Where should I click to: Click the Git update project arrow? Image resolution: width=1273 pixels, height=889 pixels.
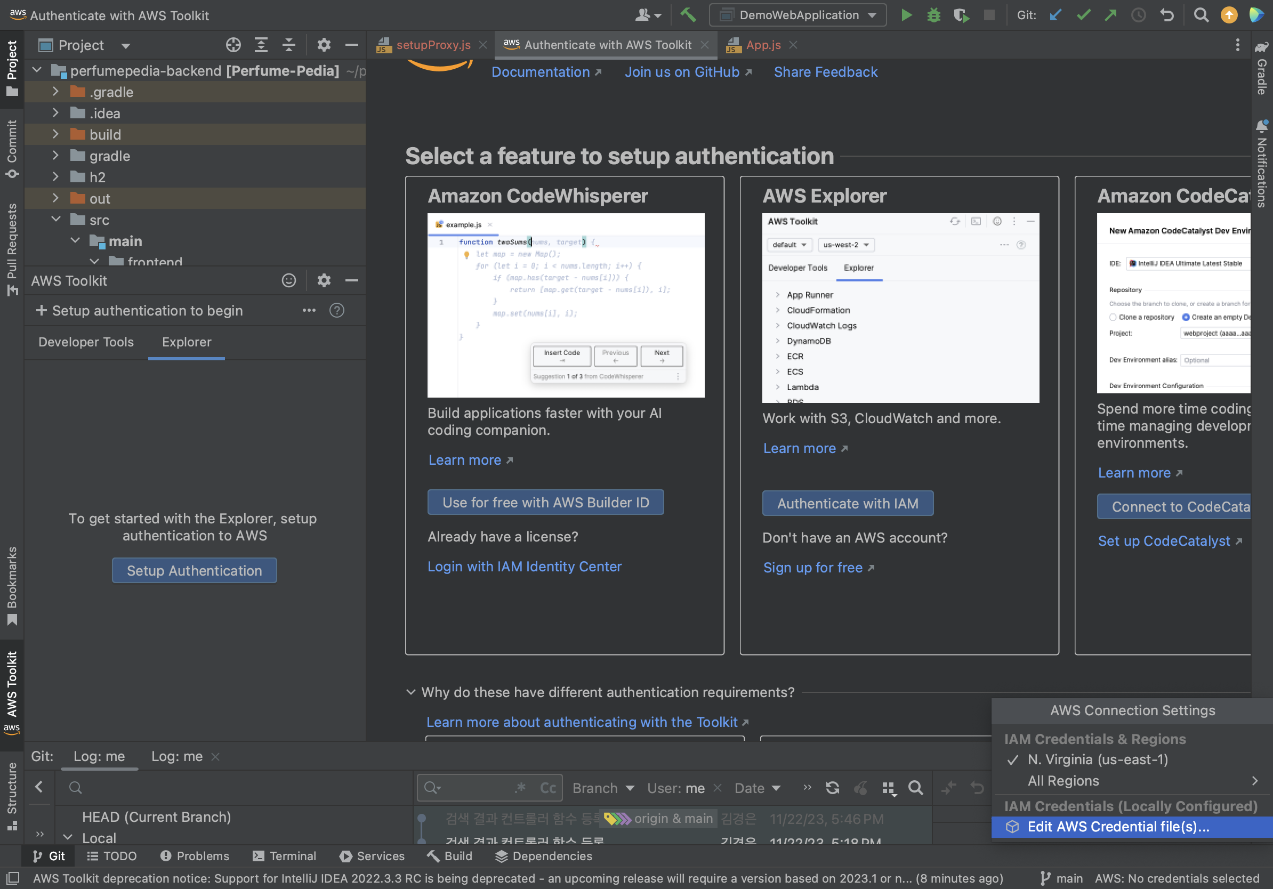click(1056, 15)
